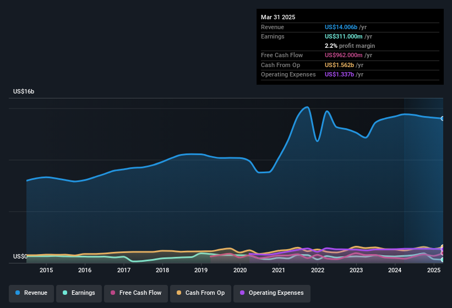
Task: Click the US$962.000m free cash flow value
Action: click(x=344, y=55)
